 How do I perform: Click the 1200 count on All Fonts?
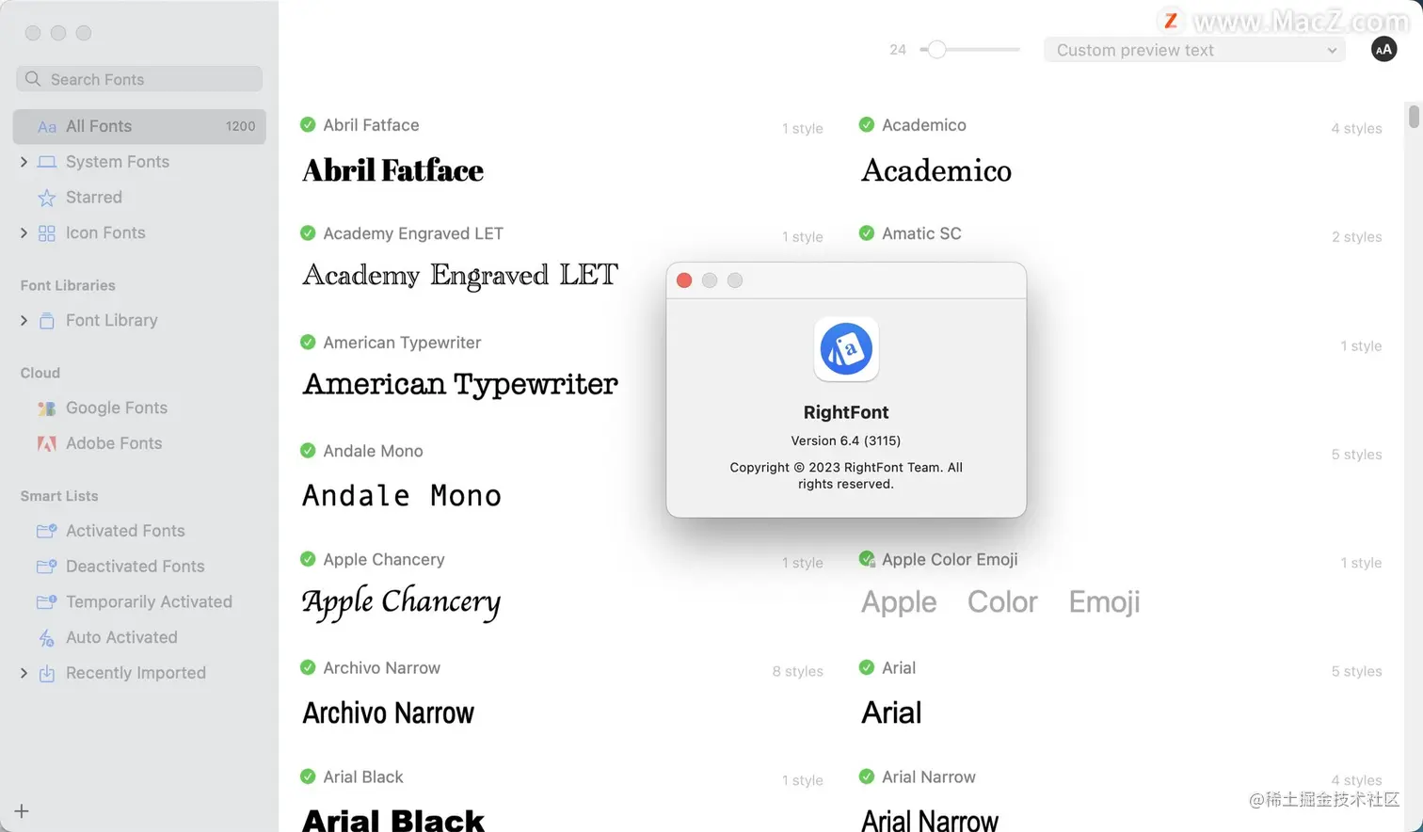pyautogui.click(x=240, y=126)
